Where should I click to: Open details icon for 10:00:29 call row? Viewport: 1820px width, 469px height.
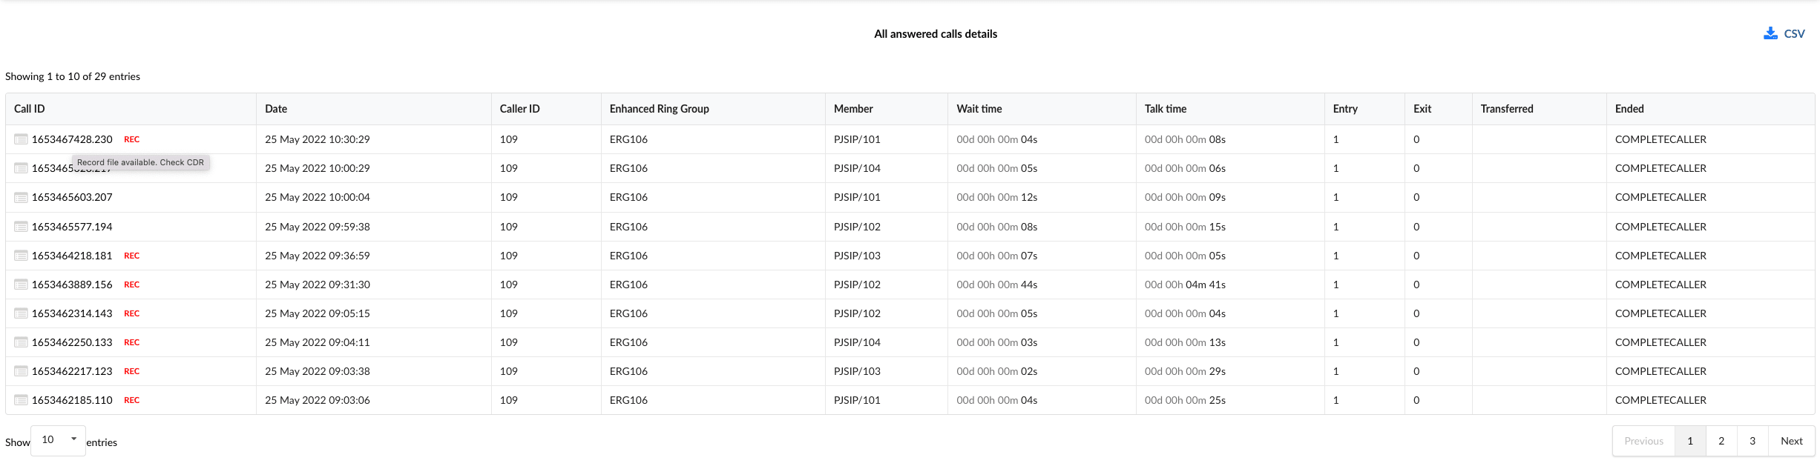tap(21, 168)
